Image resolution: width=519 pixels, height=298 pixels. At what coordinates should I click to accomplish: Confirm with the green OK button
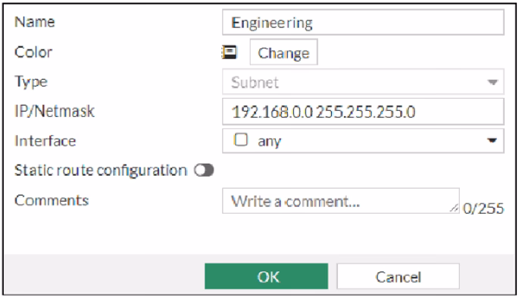pyautogui.click(x=267, y=276)
